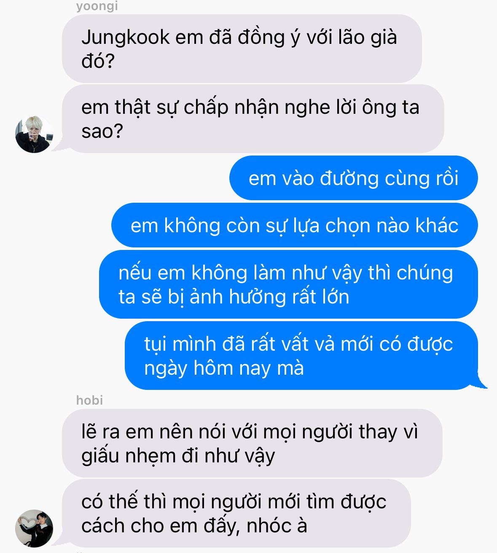Open yoongi's blond-haired profile avatar
Screen dimensions: 497x553
click(34, 134)
